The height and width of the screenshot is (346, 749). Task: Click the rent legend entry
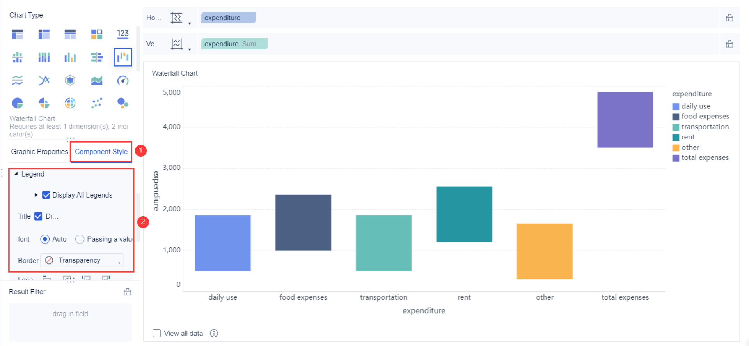(x=684, y=137)
